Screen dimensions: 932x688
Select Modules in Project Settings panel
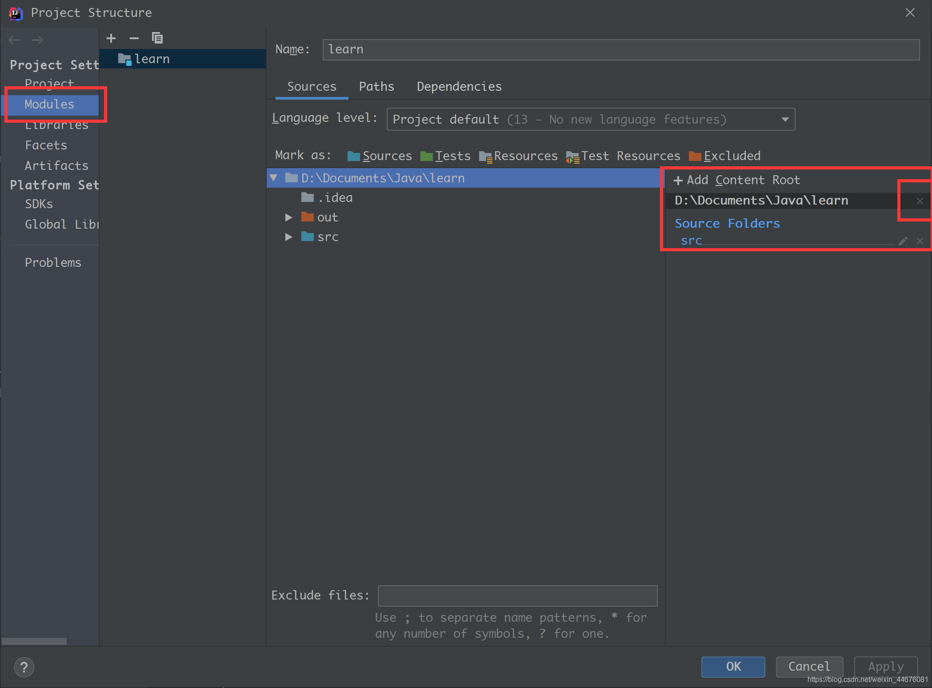pos(49,104)
